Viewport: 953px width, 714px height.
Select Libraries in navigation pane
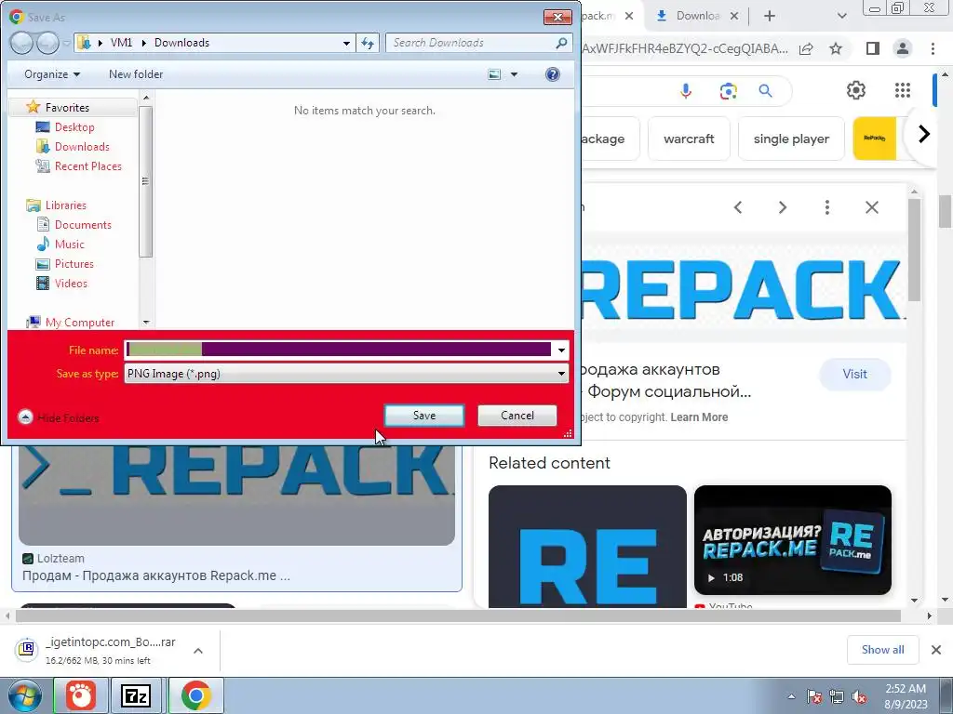click(x=65, y=205)
